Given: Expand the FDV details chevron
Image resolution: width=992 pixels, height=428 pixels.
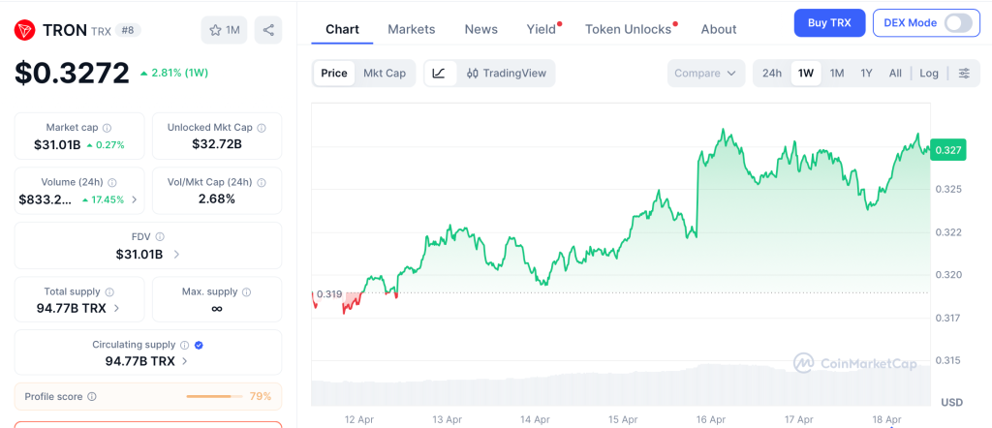Looking at the screenshot, I should (176, 255).
